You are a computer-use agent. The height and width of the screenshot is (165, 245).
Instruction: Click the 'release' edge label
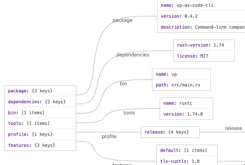[x=233, y=128]
